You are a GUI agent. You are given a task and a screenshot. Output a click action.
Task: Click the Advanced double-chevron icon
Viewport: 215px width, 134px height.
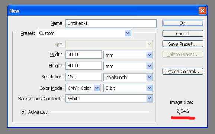pyautogui.click(x=23, y=112)
